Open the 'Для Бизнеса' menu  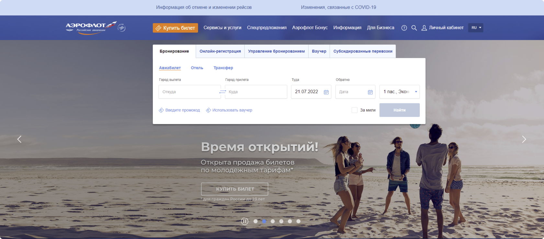pos(381,28)
